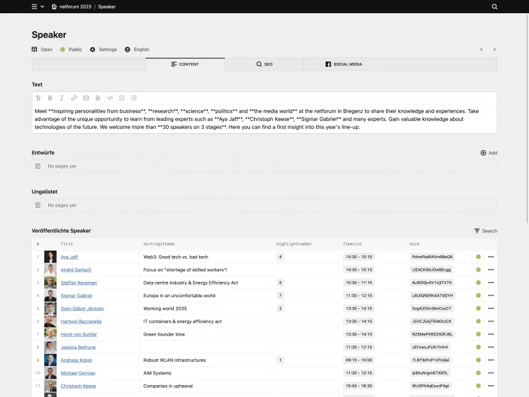Create a bulleted list in the editor

coord(122,97)
